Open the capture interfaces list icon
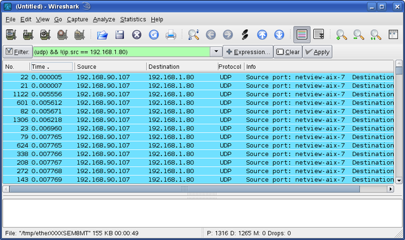This screenshot has height=240, width=405. [11, 35]
